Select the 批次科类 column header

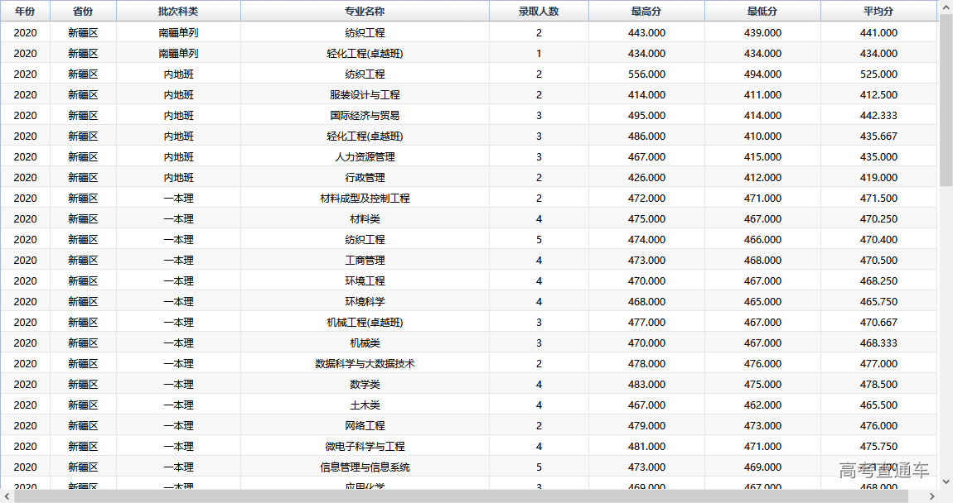(178, 12)
